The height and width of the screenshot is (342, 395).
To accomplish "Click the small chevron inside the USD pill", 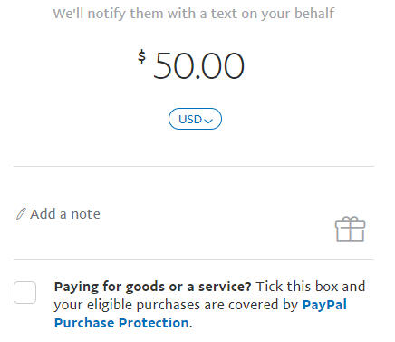I will (208, 121).
